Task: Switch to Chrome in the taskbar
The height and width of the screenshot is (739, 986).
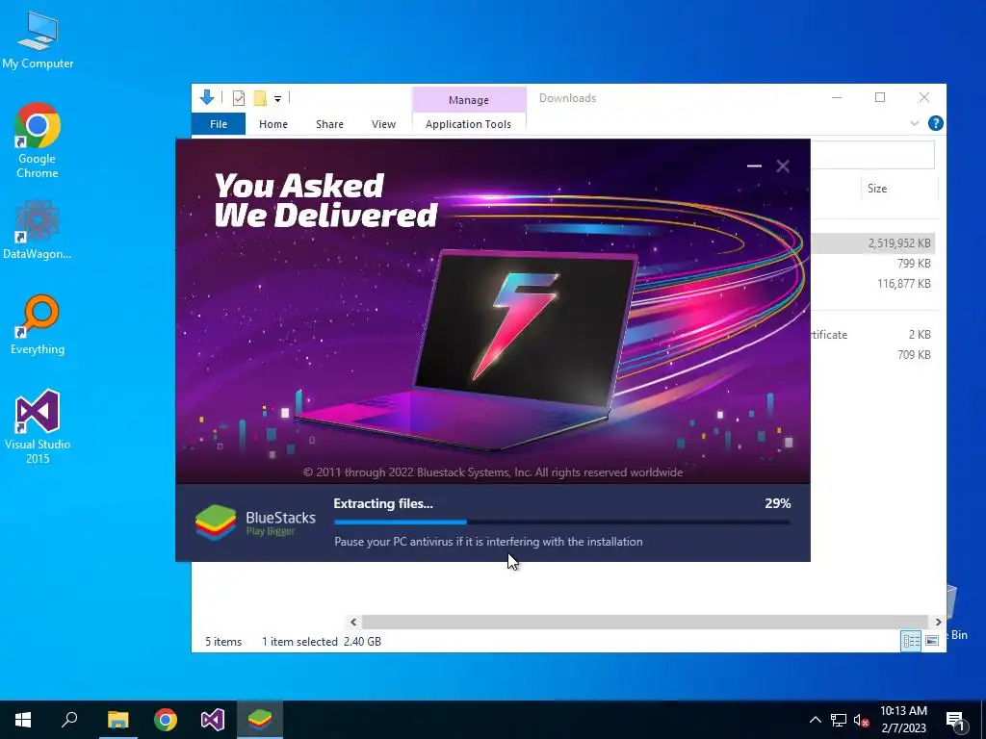Action: (166, 720)
